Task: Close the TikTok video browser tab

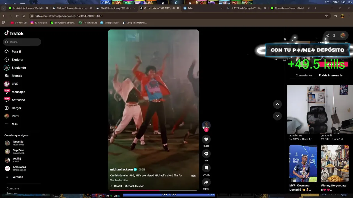Action: click(178, 8)
